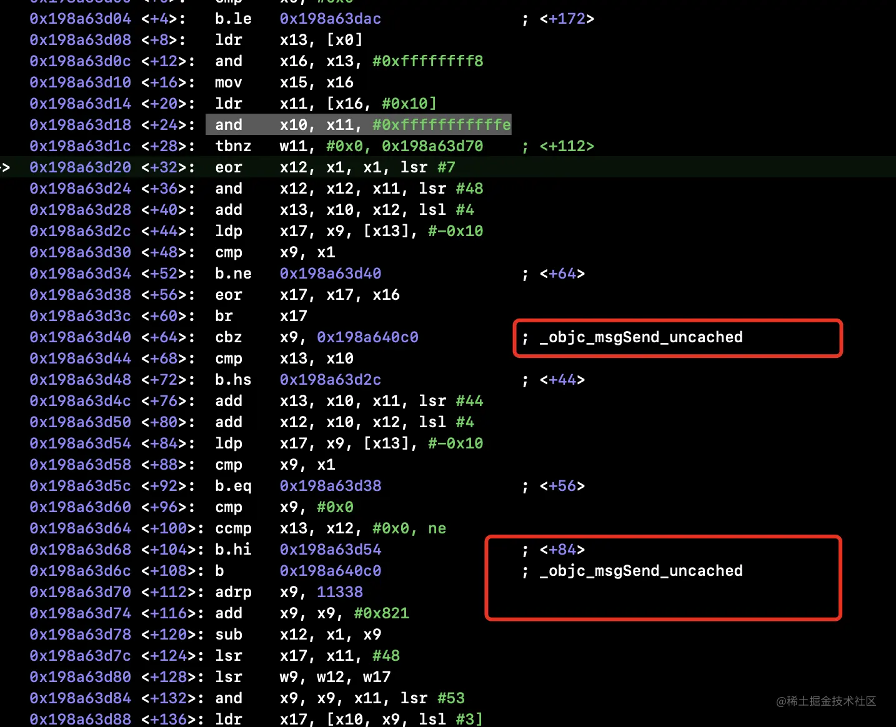Click the ldp instruction at <+44>
This screenshot has height=727, width=896.
(228, 231)
